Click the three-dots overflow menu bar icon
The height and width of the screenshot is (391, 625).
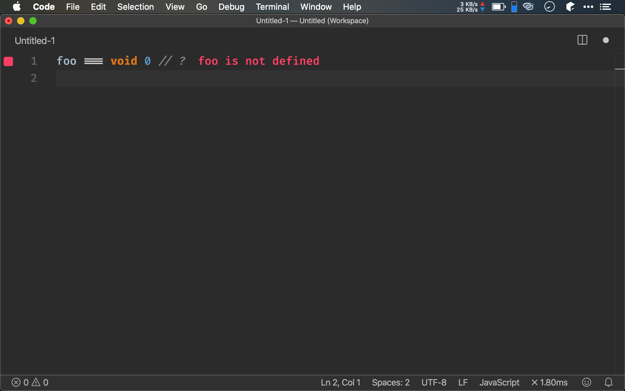(x=588, y=7)
